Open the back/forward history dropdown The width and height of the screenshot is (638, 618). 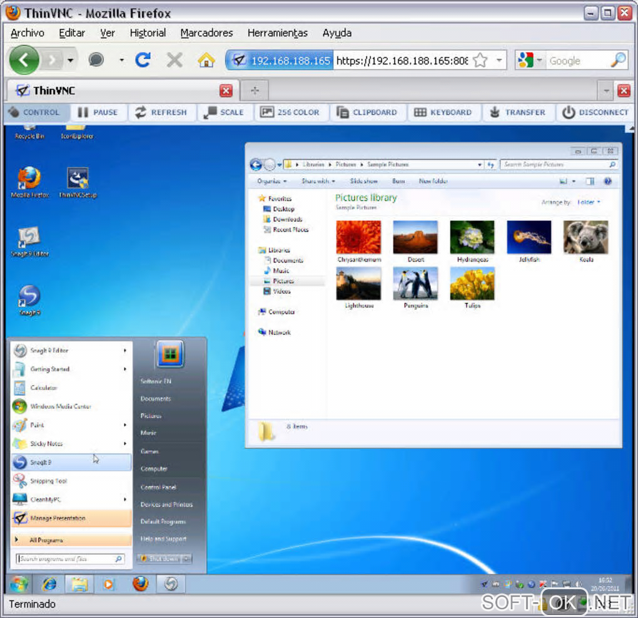71,60
